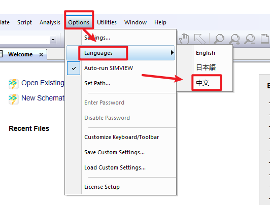Pick 日本語 as the interface language
The height and width of the screenshot is (205, 270).
[x=206, y=67]
